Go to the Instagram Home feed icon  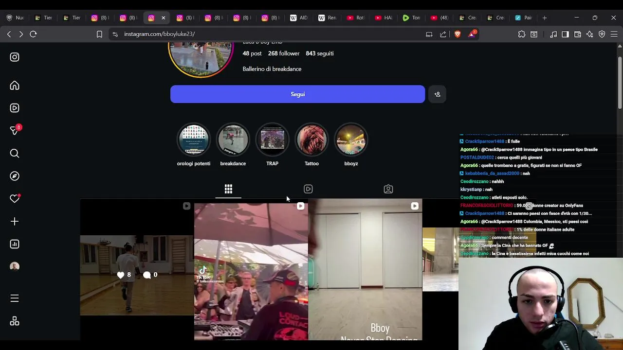pos(15,86)
